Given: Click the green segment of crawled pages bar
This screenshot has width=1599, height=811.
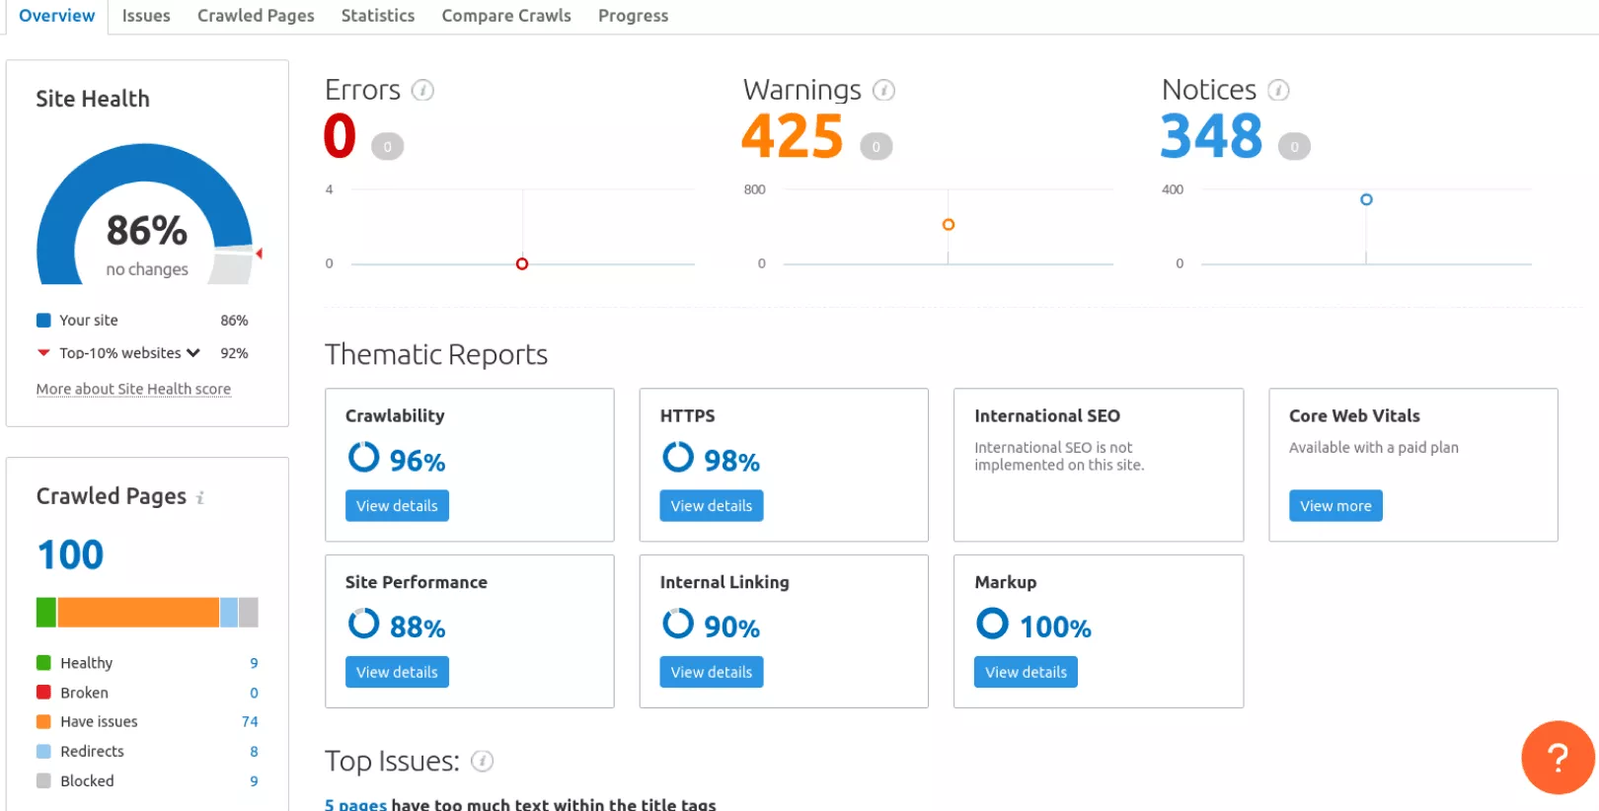Looking at the screenshot, I should coord(46,613).
